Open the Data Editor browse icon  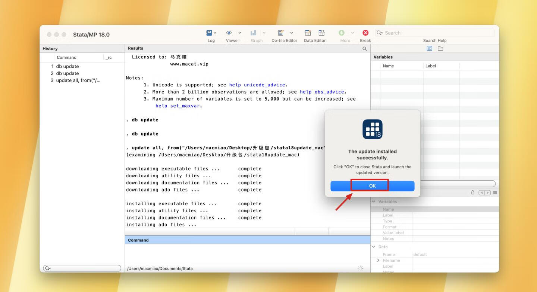tap(321, 33)
